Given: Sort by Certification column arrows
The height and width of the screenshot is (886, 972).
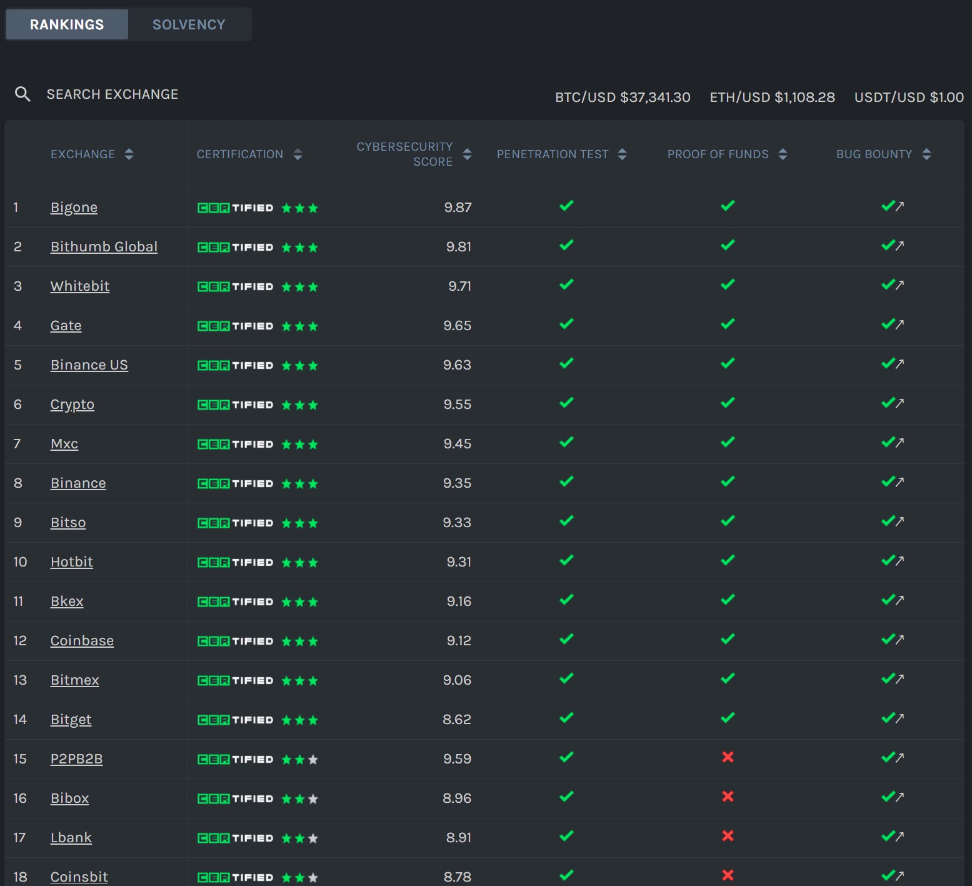Looking at the screenshot, I should (x=298, y=154).
